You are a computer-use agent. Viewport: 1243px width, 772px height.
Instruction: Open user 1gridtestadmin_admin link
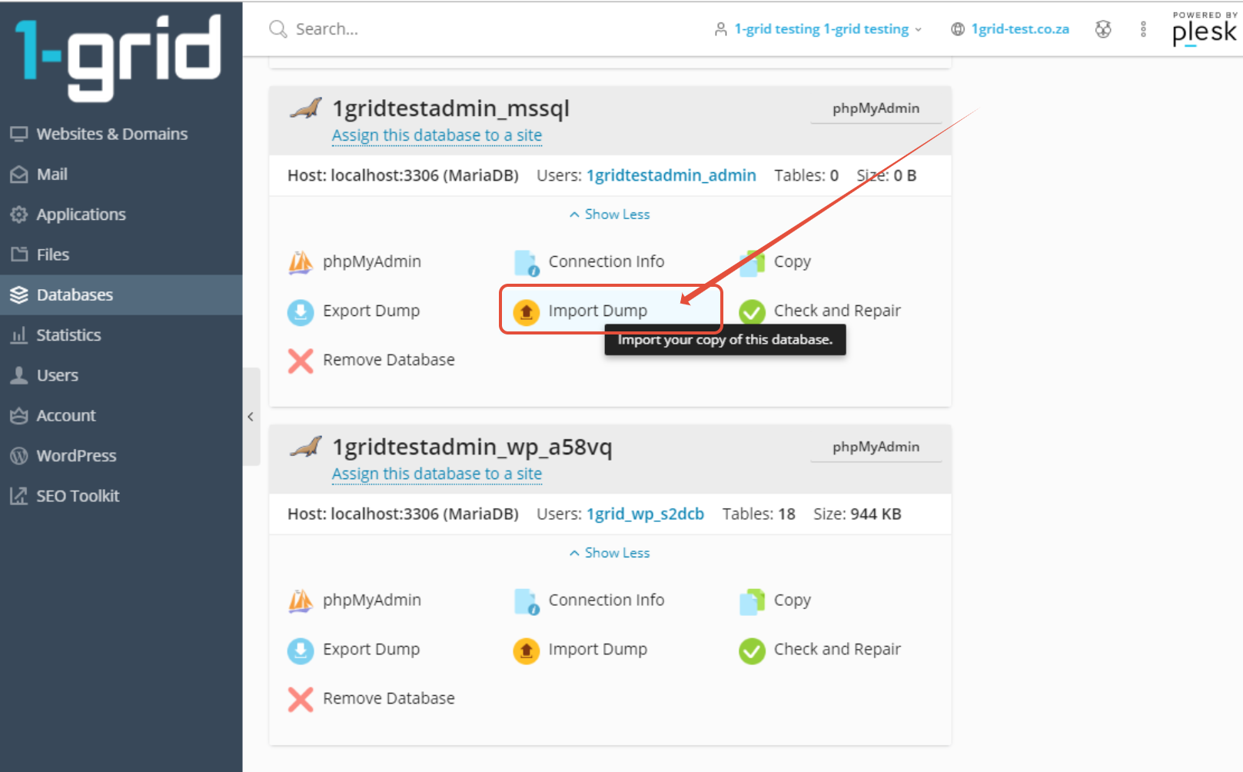671,175
